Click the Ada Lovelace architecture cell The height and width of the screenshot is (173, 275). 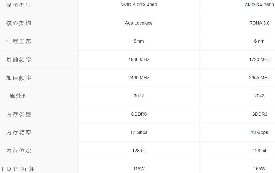139,23
